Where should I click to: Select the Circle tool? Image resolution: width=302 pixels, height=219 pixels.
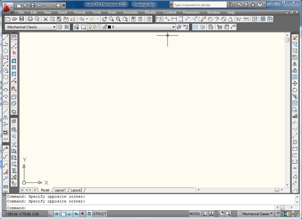[5, 70]
